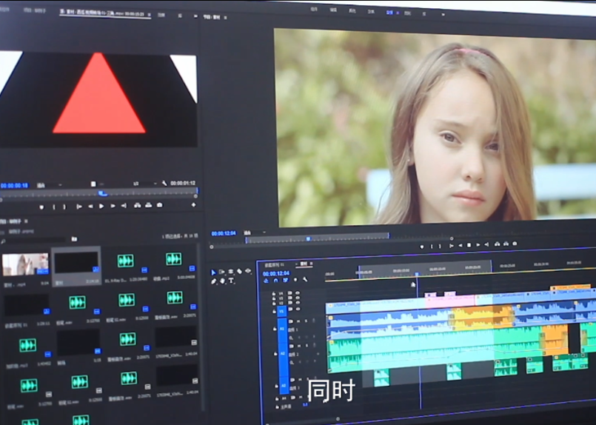Toggle the V1 video track target
This screenshot has width=596, height=425.
click(283, 312)
